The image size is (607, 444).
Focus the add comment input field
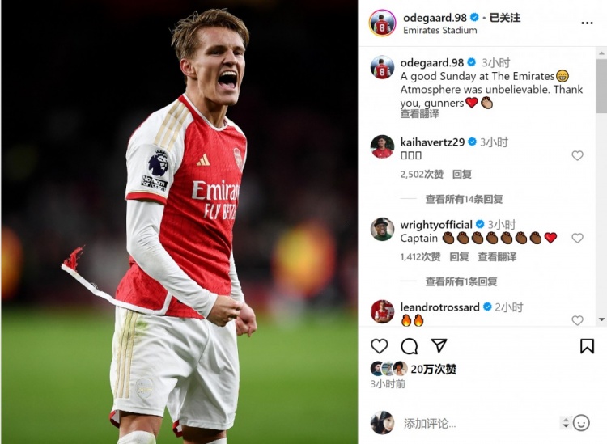[478, 424]
